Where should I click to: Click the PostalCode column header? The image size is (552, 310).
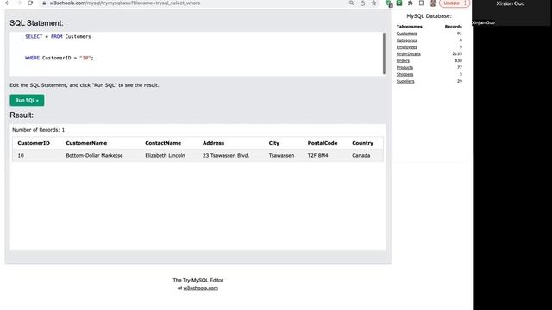323,143
